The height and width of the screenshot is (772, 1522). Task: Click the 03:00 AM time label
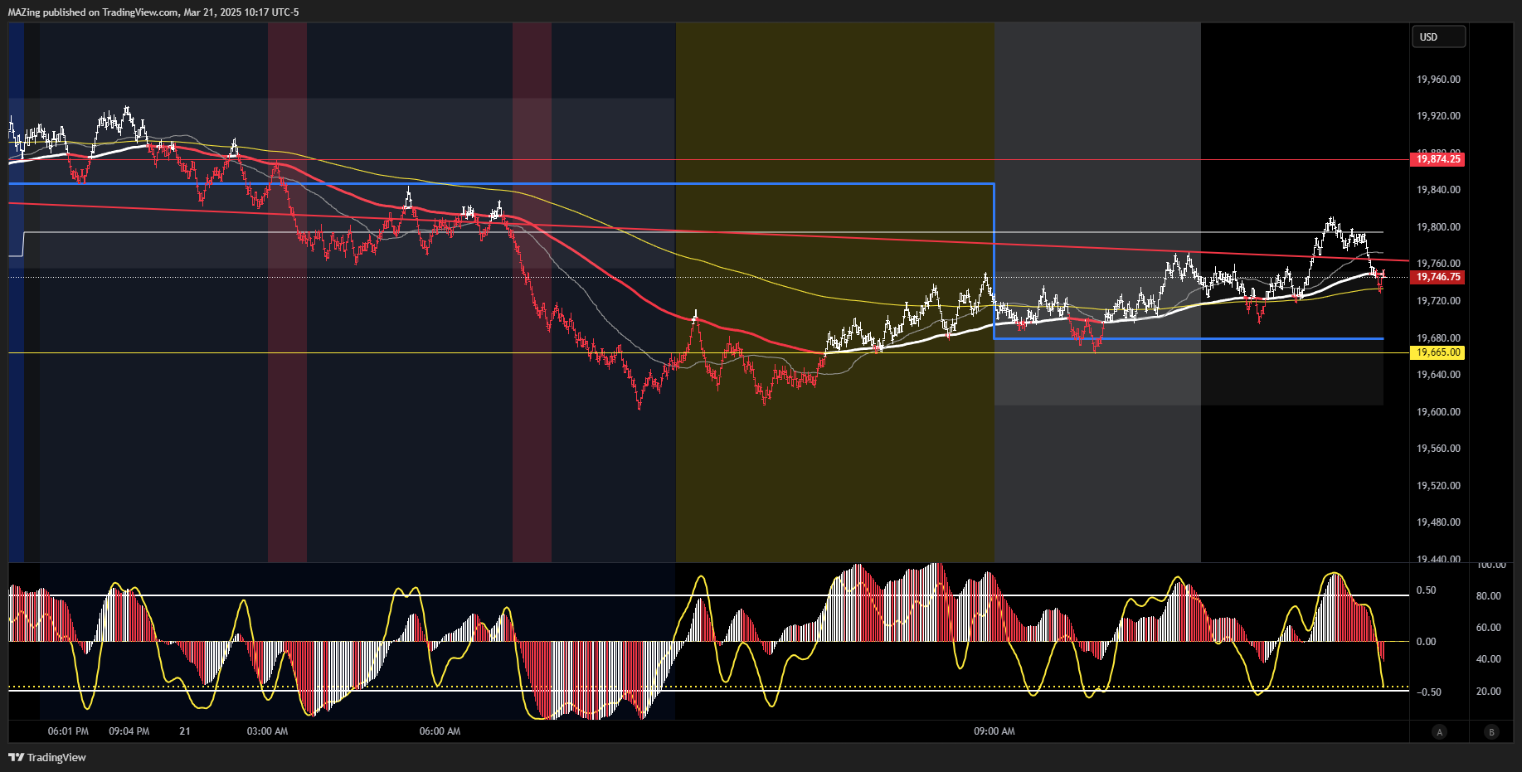click(267, 731)
